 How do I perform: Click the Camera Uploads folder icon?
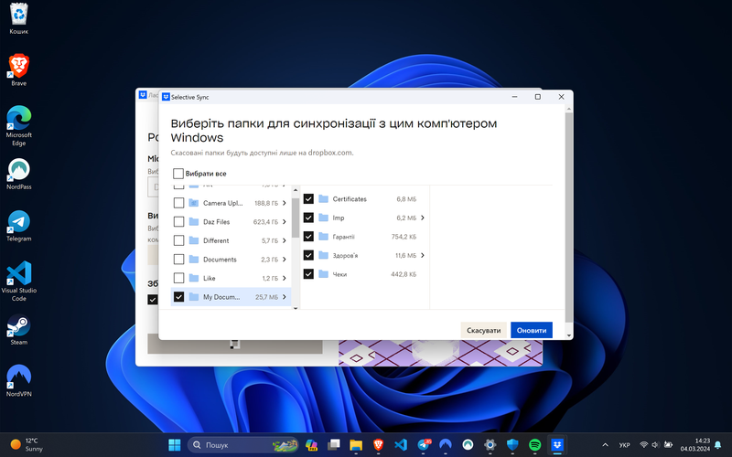tap(193, 203)
